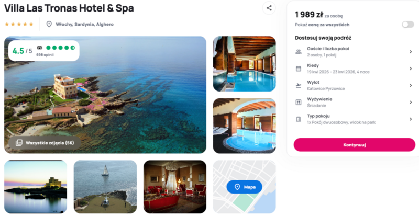Expand Wylot Katowice Pyrzowice chevron

click(x=411, y=85)
